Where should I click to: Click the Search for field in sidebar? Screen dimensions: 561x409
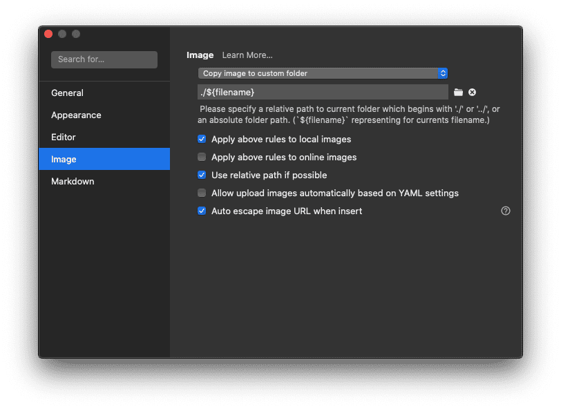click(104, 59)
